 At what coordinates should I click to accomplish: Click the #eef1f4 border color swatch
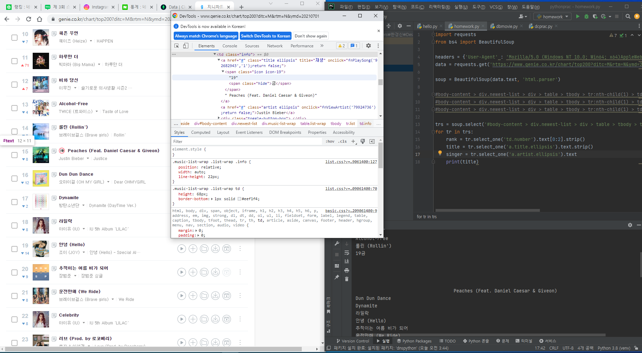click(x=239, y=199)
